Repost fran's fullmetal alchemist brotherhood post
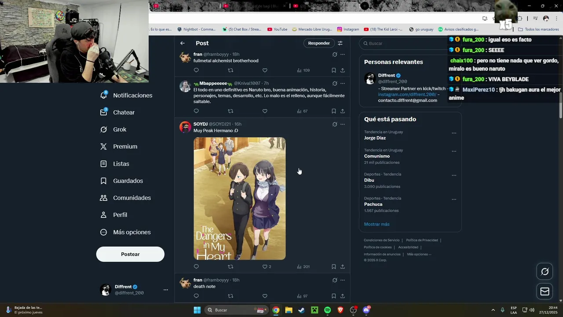563x317 pixels. [230, 70]
